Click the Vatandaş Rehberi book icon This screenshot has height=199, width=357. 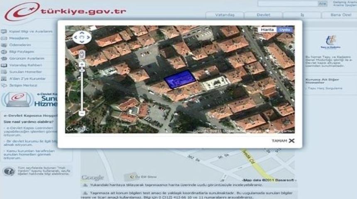point(4,65)
